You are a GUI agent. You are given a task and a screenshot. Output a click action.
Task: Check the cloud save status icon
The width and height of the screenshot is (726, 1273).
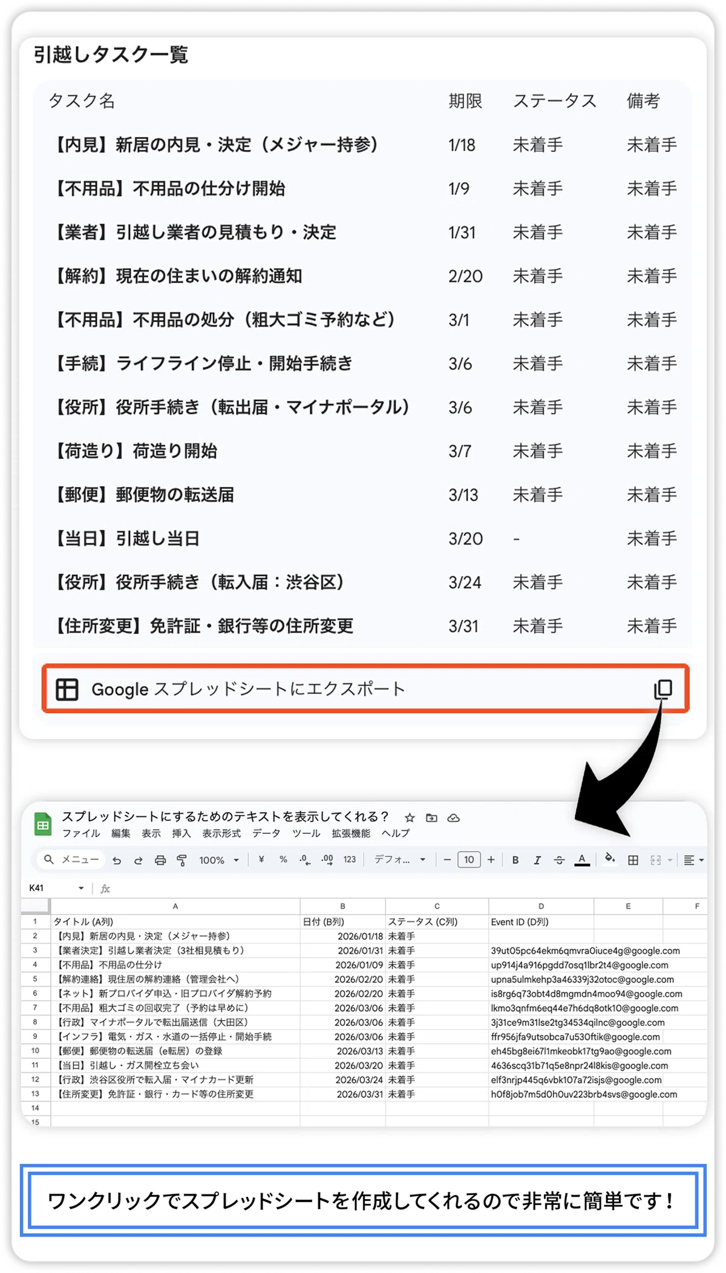(453, 818)
